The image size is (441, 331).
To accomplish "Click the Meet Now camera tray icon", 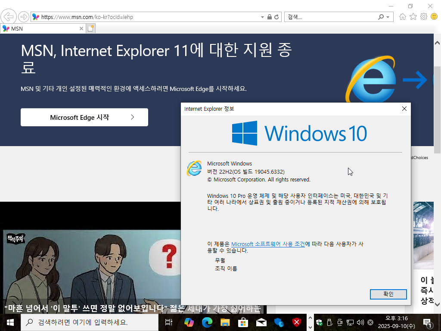I will click(x=340, y=322).
